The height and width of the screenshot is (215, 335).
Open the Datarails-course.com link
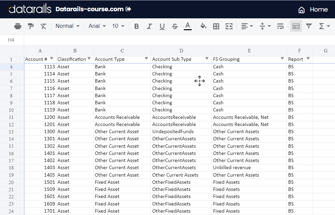[93, 9]
